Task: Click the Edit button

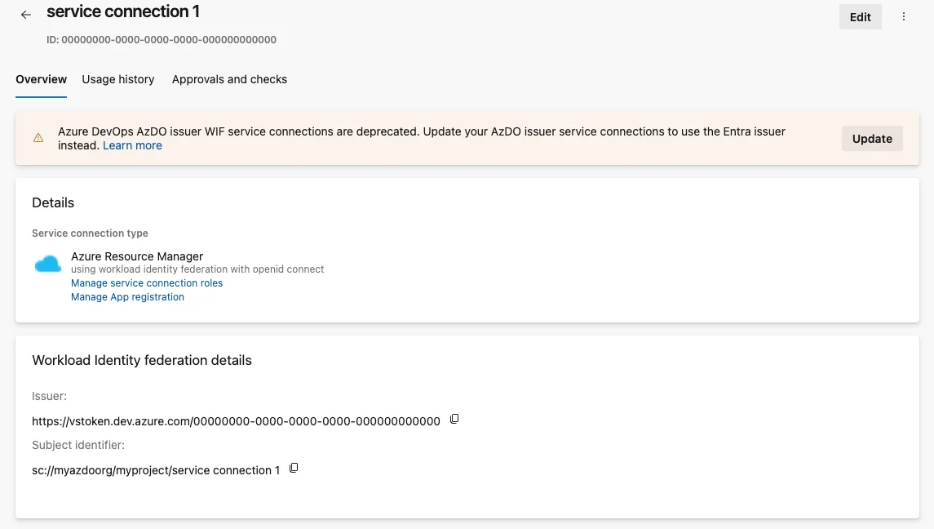Action: [x=860, y=17]
